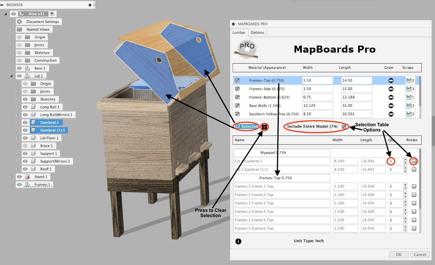Click the Stand:1 component icon
This screenshot has width=435, height=265.
[x=28, y=177]
